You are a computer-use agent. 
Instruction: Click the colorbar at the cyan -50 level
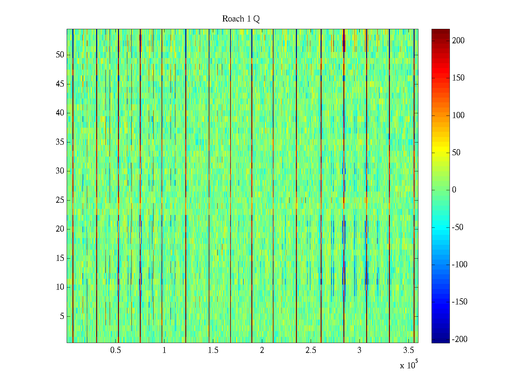440,227
